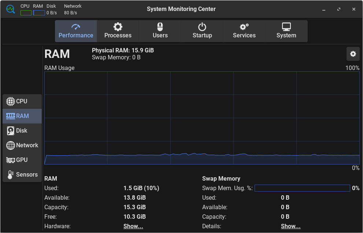
Task: Switch to the Users tab
Action: 160,31
